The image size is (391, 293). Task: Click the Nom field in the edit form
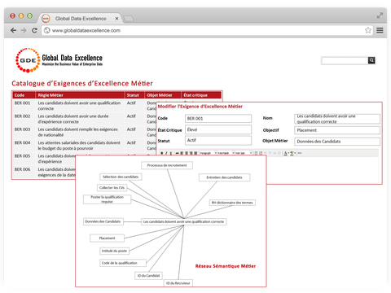click(x=337, y=119)
